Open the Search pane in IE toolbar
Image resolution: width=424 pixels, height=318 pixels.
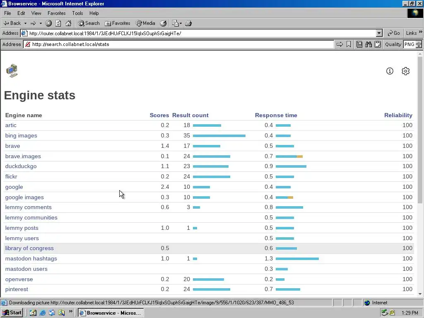point(89,23)
